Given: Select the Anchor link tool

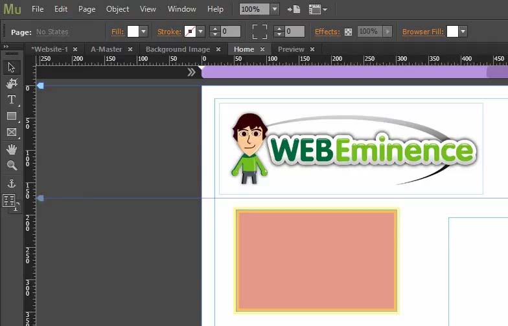Looking at the screenshot, I should coord(12,184).
